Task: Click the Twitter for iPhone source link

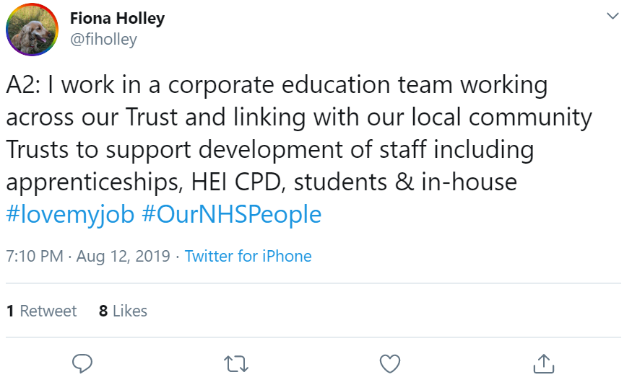Action: [x=248, y=257]
